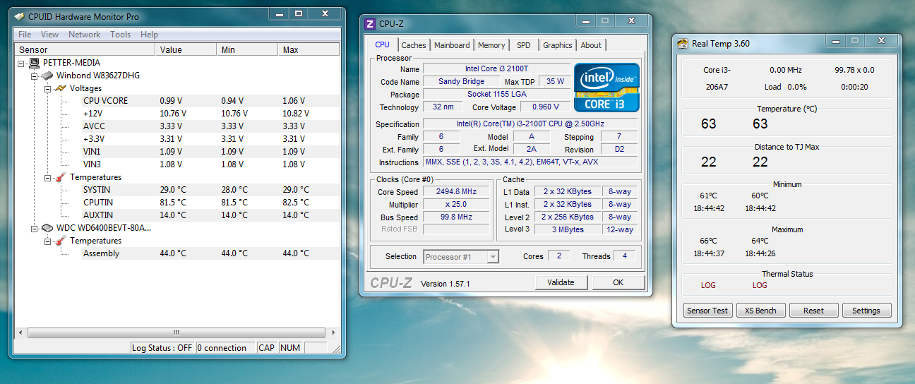Launch XS Bench in Real Temp
Screen dimensions: 915x384
click(x=761, y=311)
